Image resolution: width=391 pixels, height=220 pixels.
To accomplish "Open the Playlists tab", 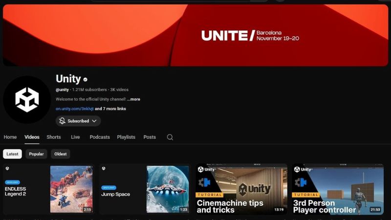I will (126, 137).
